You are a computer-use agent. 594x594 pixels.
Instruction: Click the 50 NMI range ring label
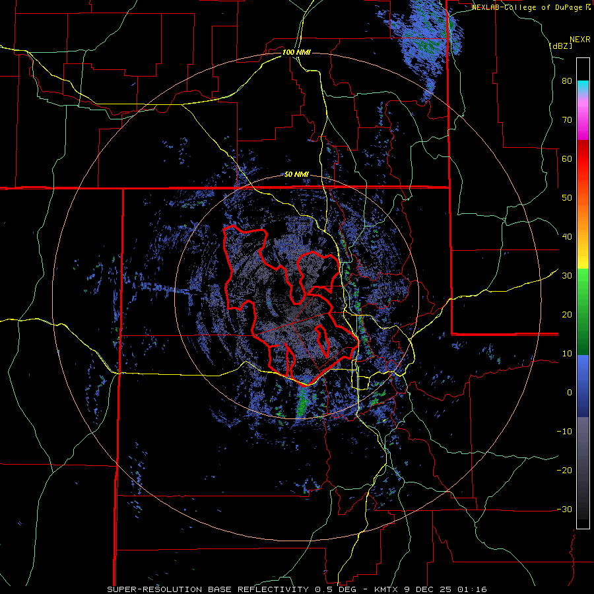click(x=296, y=175)
